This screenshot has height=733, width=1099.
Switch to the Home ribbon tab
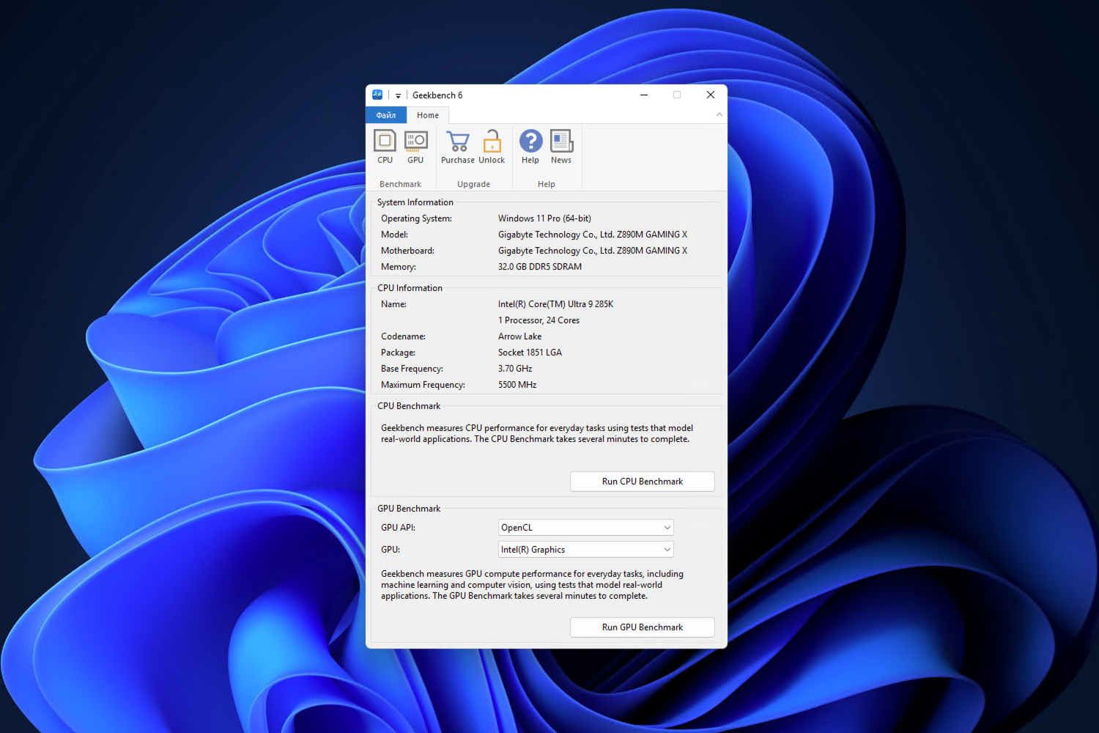tap(428, 115)
